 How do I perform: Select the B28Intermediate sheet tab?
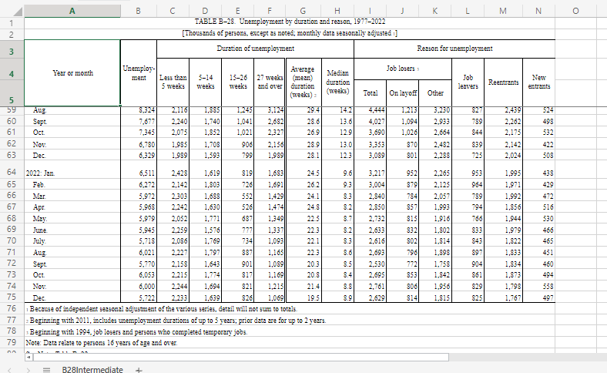92,369
